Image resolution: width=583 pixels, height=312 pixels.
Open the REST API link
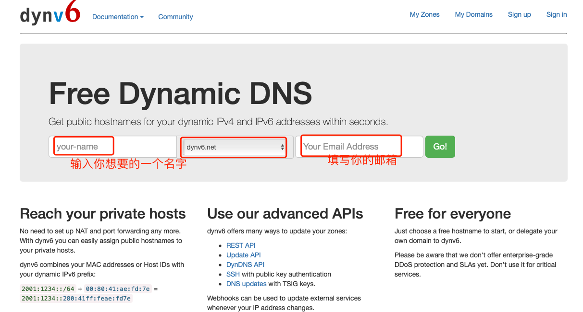(x=241, y=245)
